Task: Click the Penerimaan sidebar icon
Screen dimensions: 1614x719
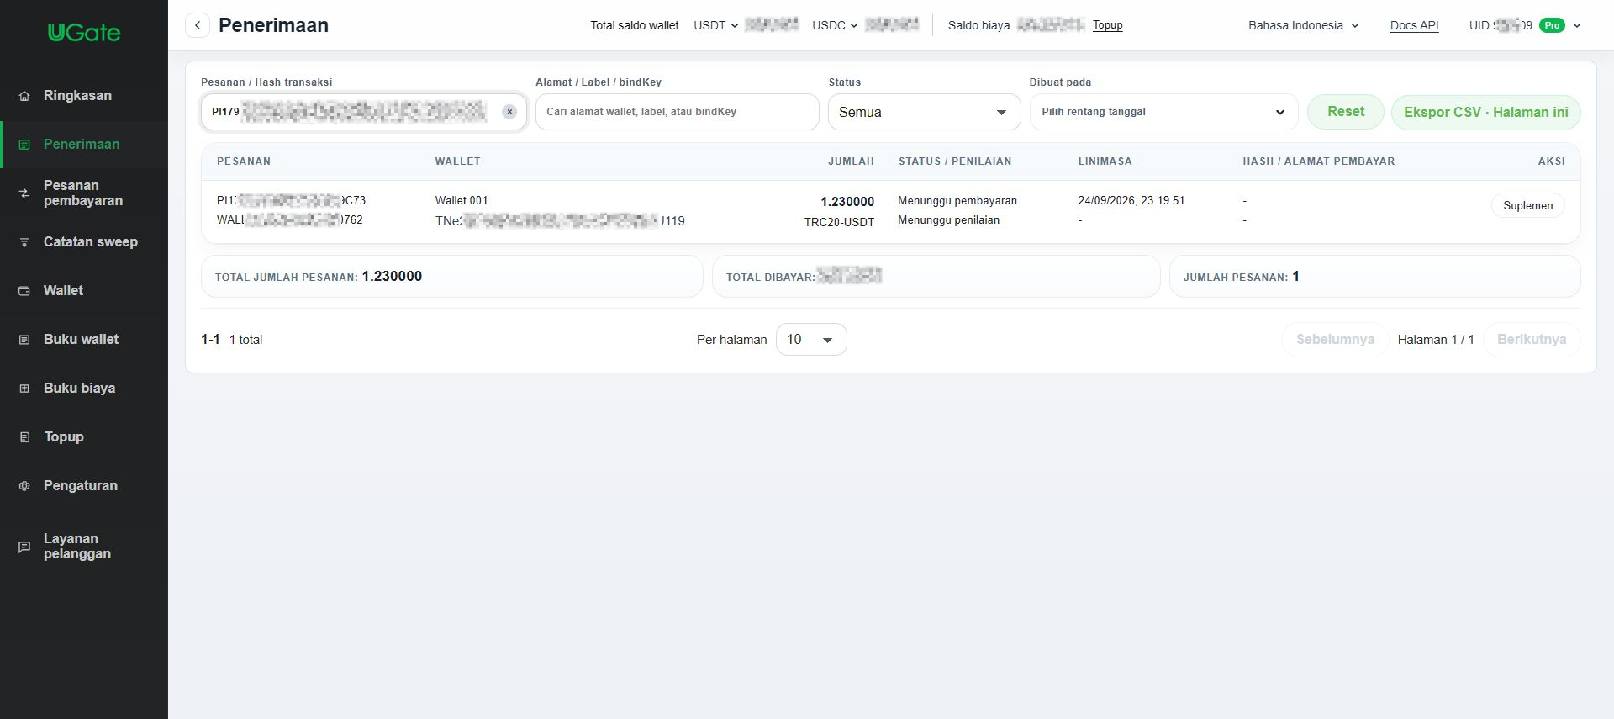Action: tap(24, 145)
